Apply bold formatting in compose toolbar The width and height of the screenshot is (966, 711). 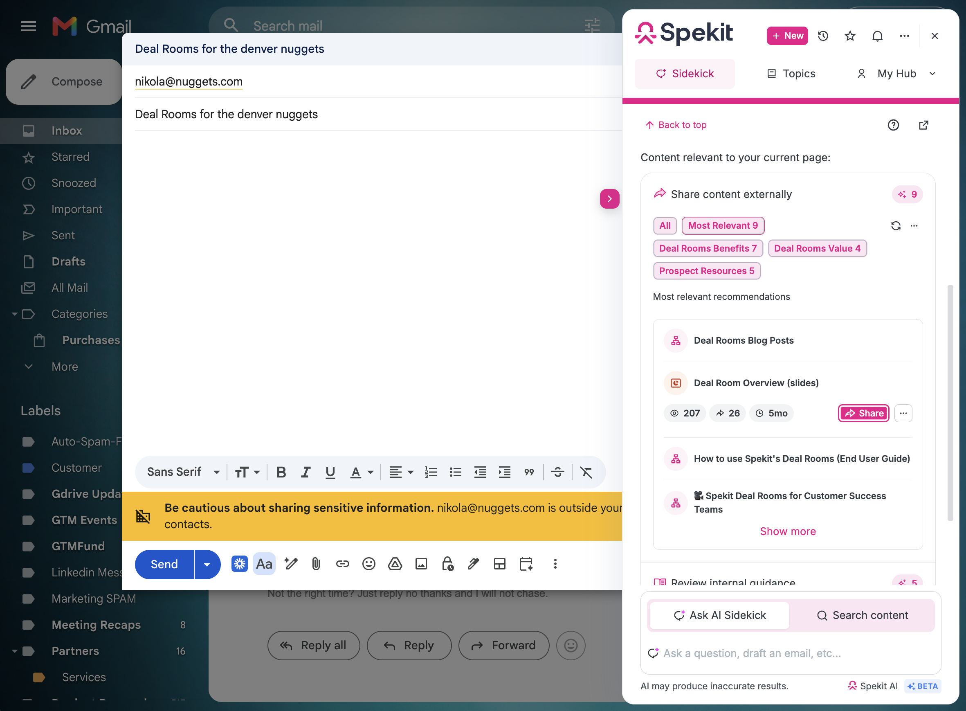281,472
